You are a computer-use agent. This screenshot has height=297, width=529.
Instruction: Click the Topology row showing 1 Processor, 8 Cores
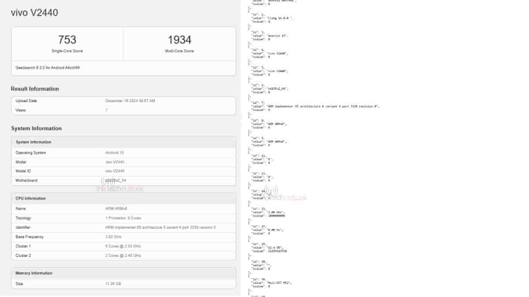[x=123, y=218]
